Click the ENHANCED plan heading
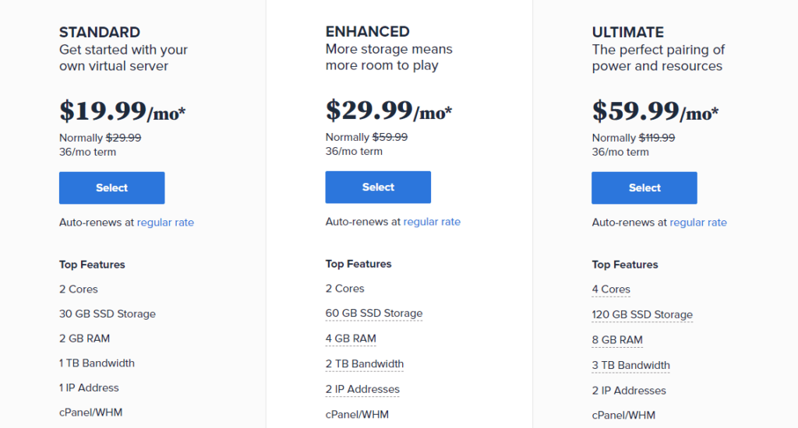 click(367, 32)
